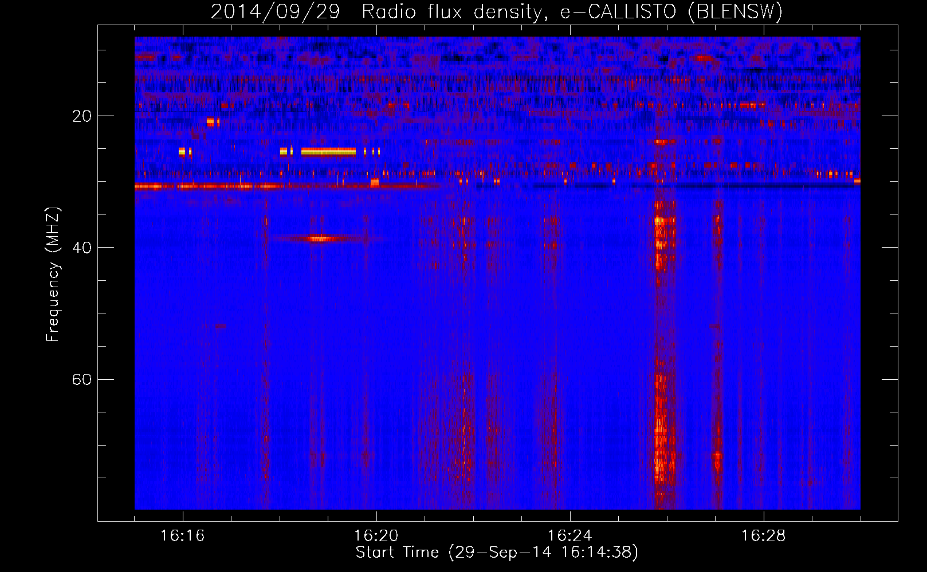Screen dimensions: 927x572
Task: Click the 'Start Time (29-Sep-14 16:14:38)' label
Action: (497, 553)
